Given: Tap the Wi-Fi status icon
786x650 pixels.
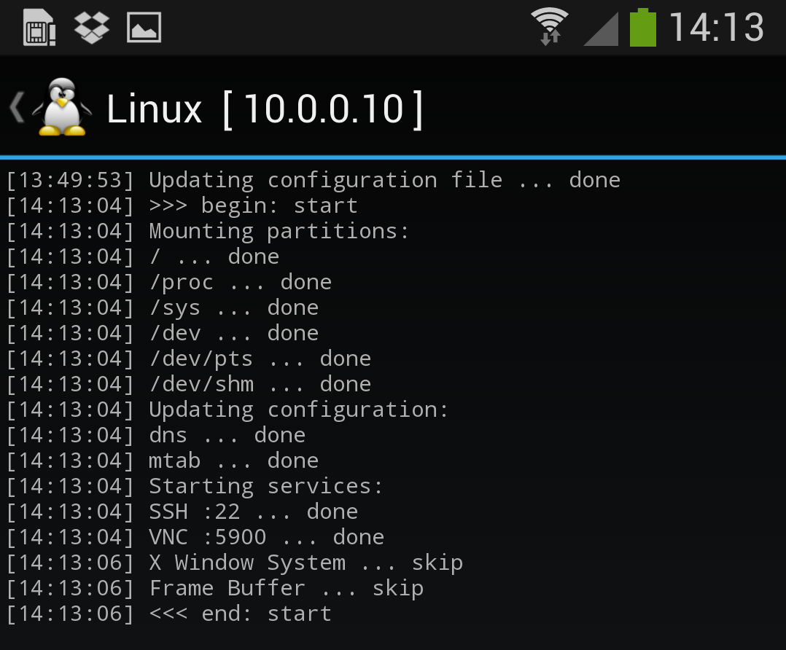Looking at the screenshot, I should tap(550, 26).
